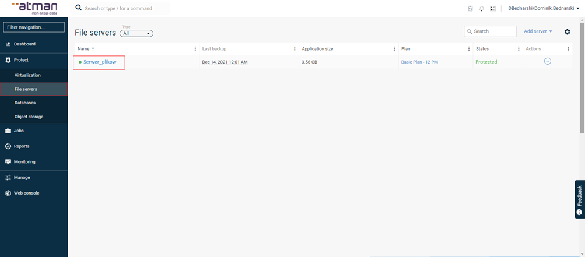
Task: Click the Filter navigation input field
Action: pos(33,27)
